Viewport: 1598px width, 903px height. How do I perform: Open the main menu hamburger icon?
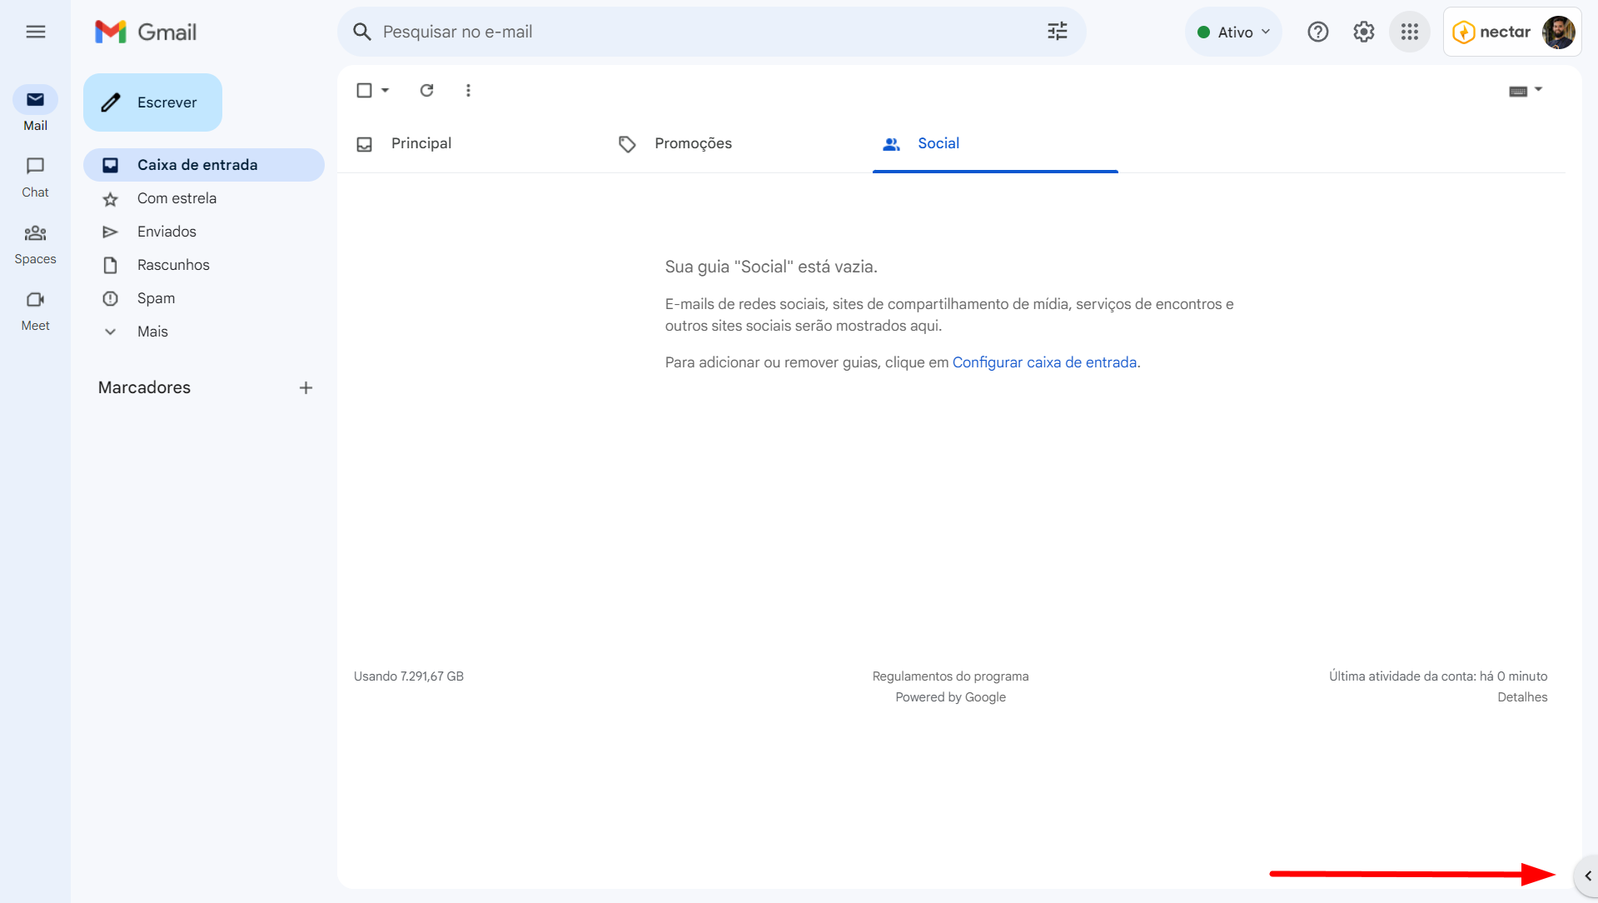pyautogui.click(x=36, y=32)
